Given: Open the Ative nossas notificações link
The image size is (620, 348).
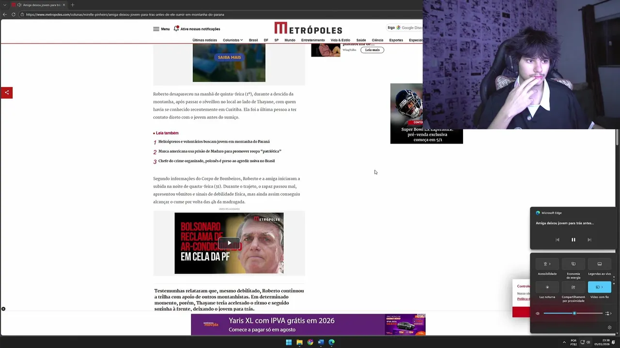Looking at the screenshot, I should tap(200, 29).
